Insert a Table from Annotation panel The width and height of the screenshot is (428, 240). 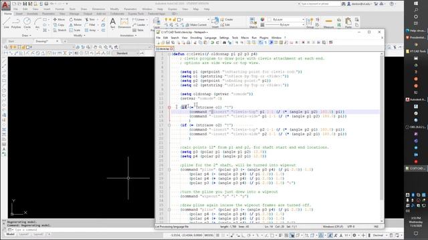pyautogui.click(x=138, y=30)
